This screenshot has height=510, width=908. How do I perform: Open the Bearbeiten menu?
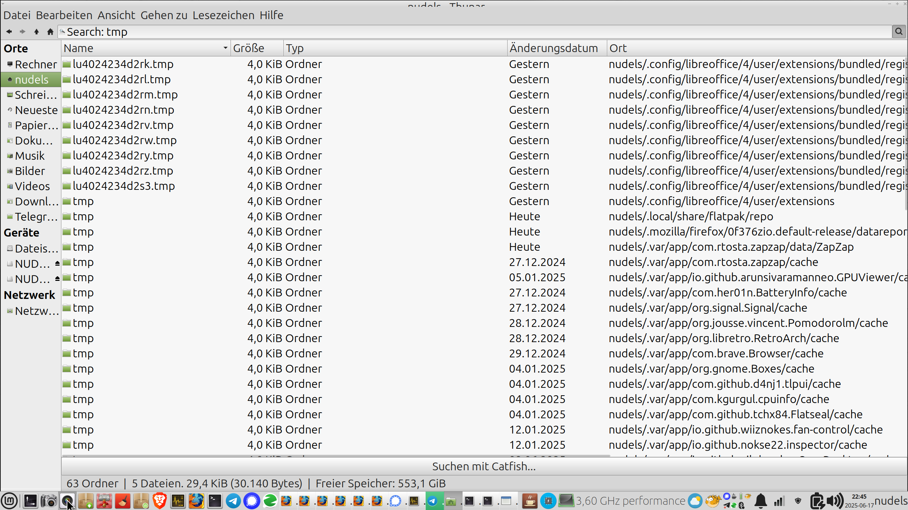64,15
